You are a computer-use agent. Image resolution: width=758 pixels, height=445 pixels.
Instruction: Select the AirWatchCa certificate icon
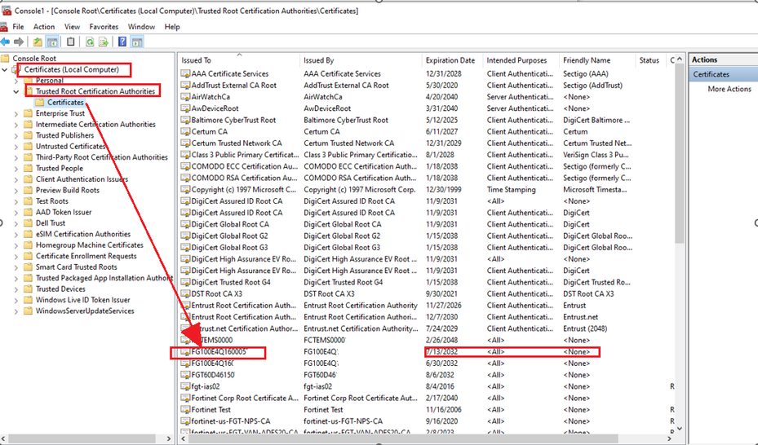click(x=185, y=97)
